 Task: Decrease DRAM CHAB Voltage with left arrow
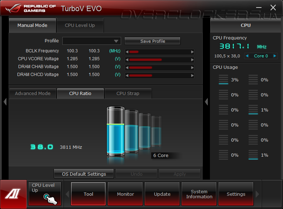coord(127,68)
